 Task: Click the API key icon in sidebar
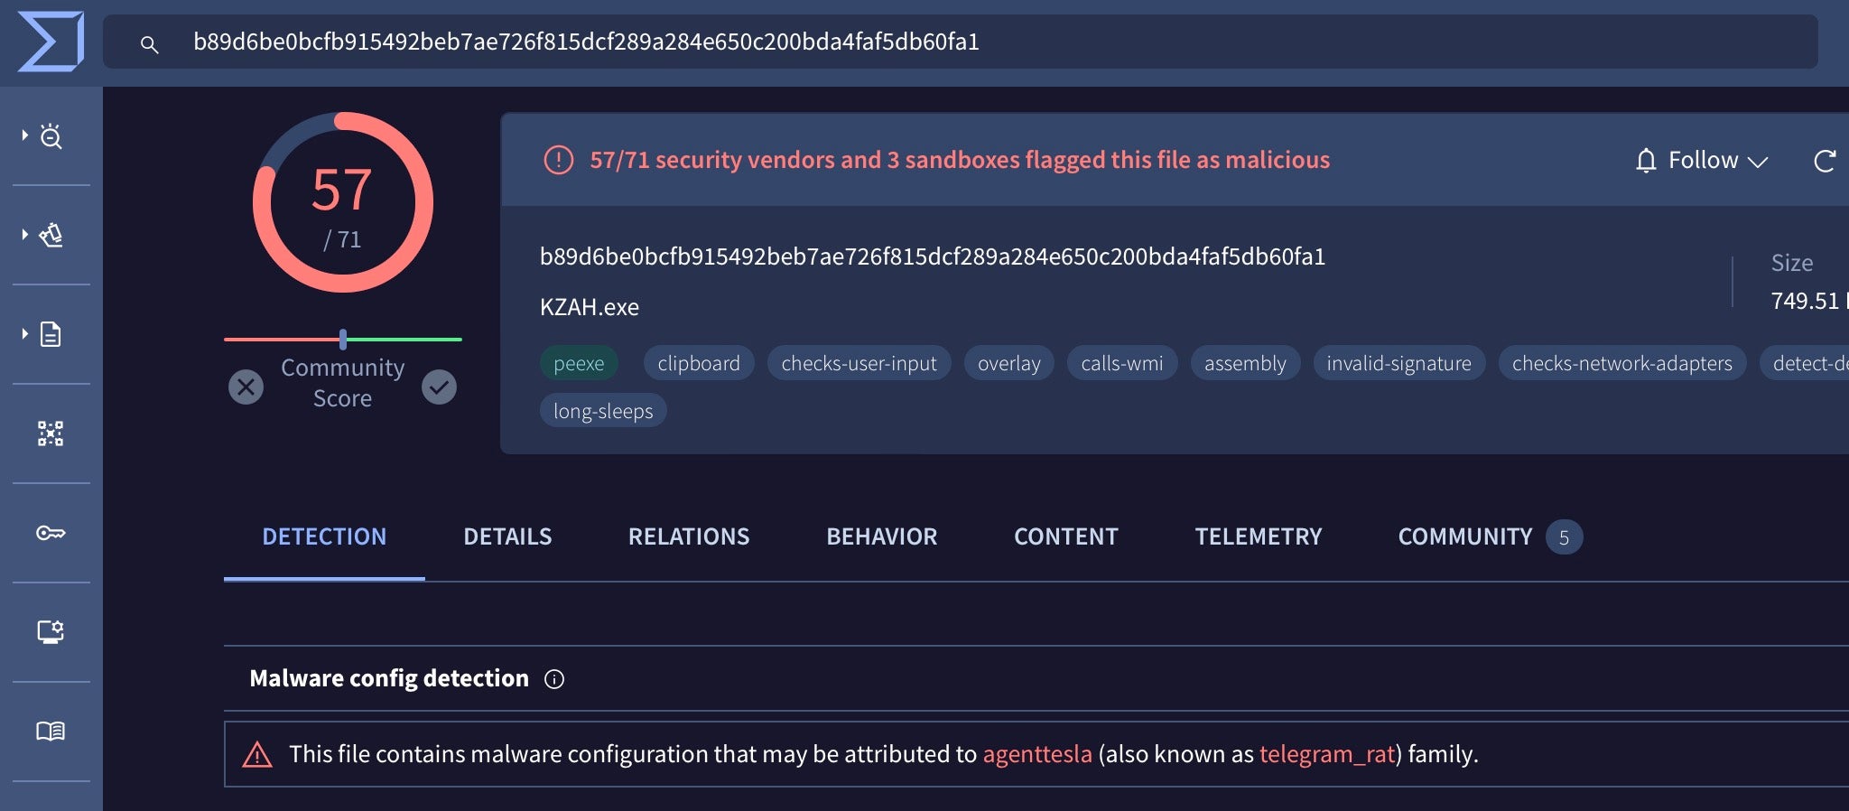click(51, 533)
